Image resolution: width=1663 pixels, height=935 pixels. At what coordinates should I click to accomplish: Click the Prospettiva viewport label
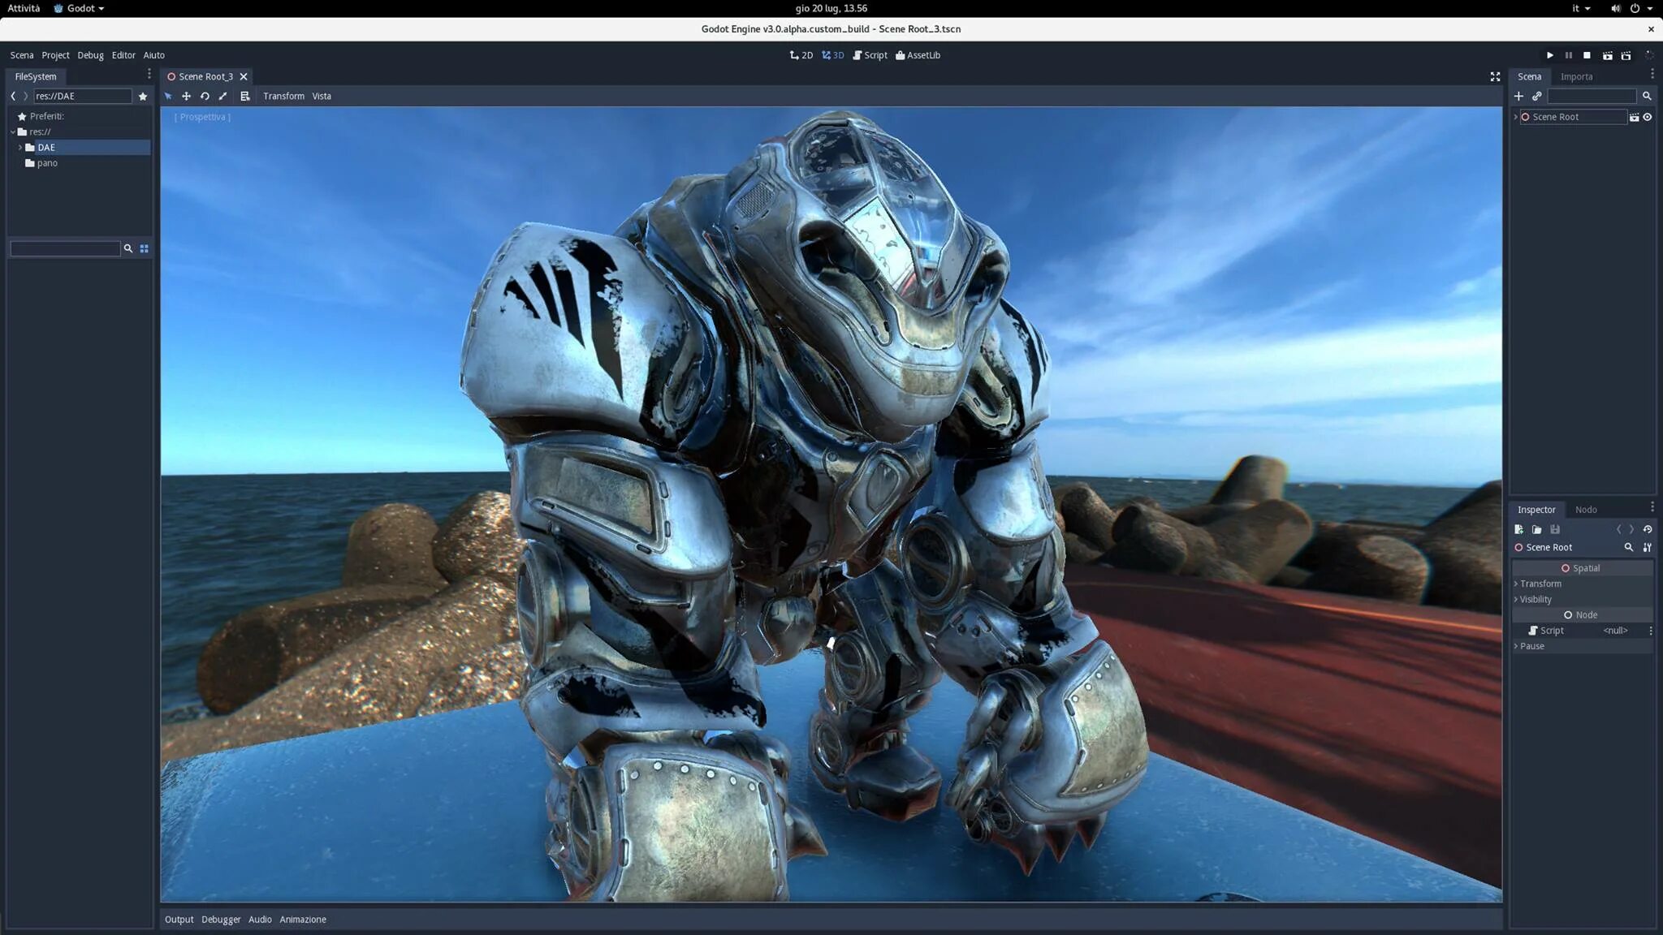tap(202, 117)
